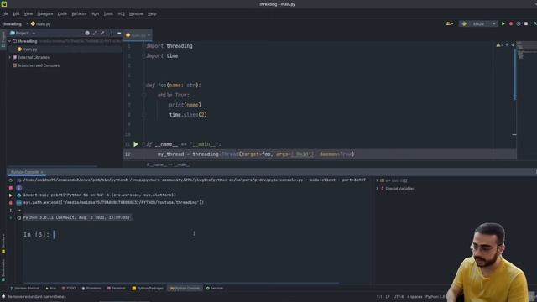
Task: Select Scratches and Consoles item
Action: coord(36,65)
